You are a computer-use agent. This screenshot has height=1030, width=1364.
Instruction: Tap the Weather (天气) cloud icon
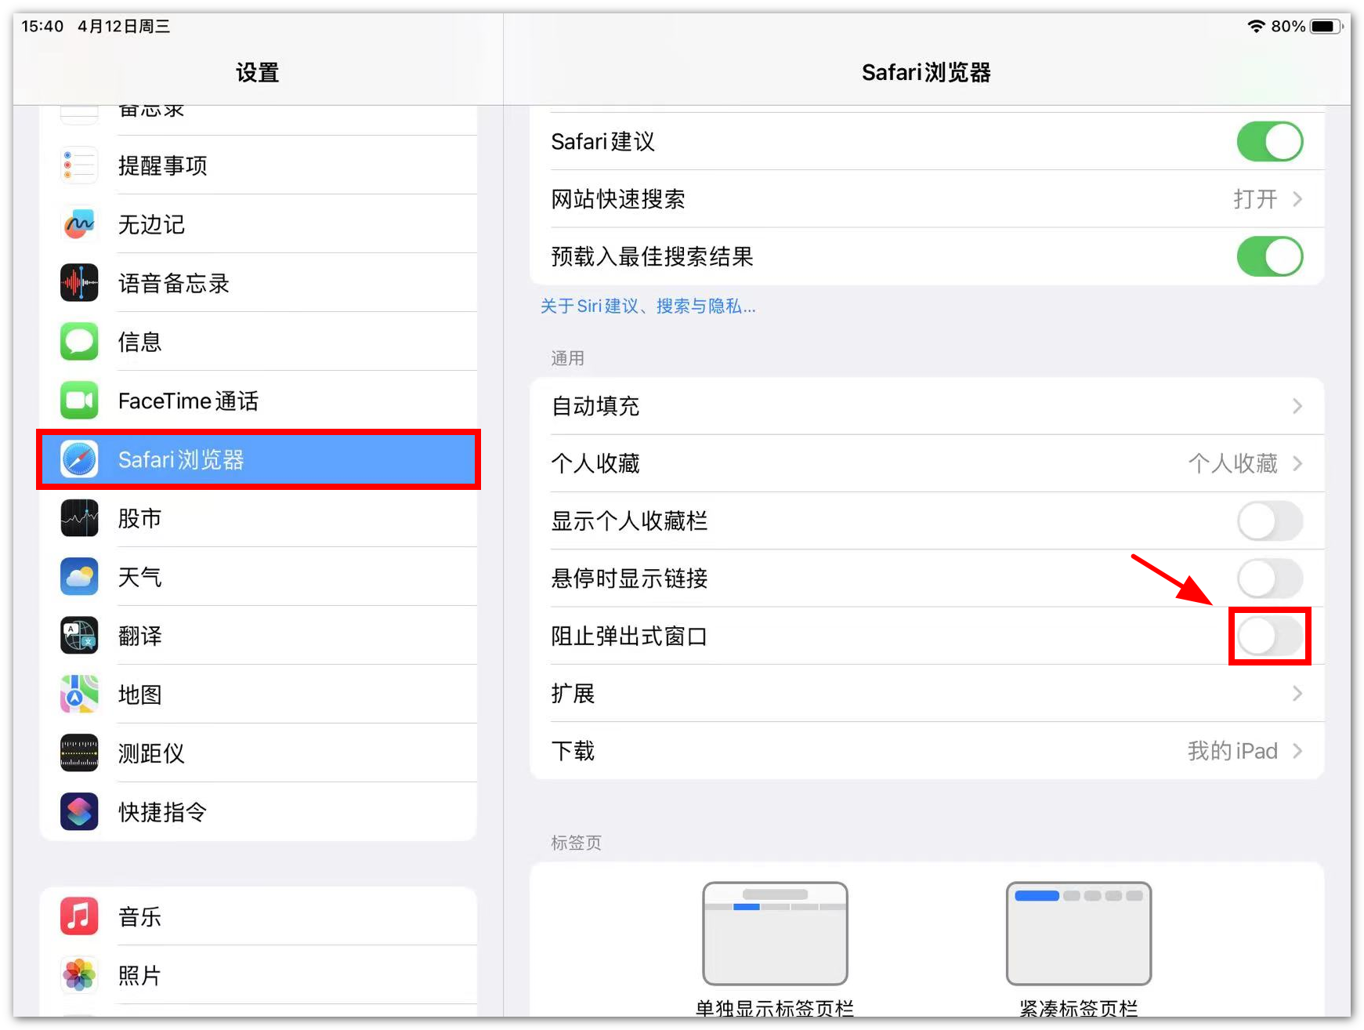pyautogui.click(x=79, y=577)
